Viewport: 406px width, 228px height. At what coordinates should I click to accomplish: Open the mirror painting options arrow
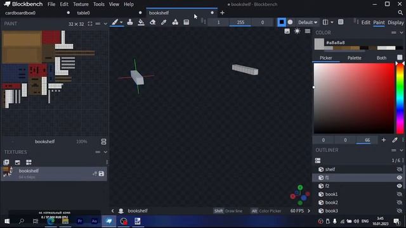tap(332, 23)
